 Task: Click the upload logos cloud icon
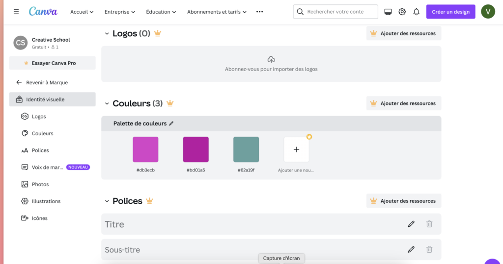tap(271, 60)
